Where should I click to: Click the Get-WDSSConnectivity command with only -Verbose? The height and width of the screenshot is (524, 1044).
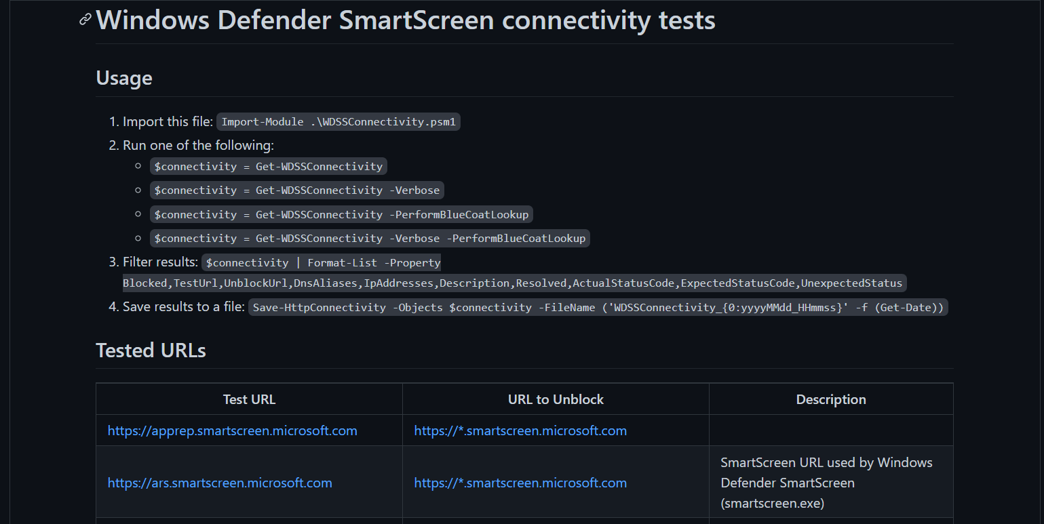tap(296, 190)
